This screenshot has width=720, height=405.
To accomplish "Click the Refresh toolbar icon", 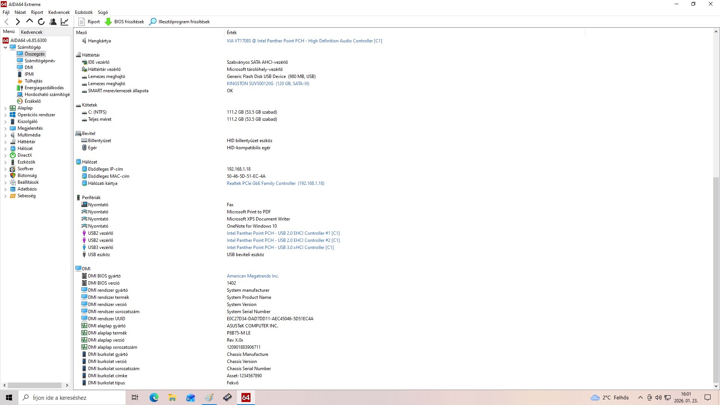I will tap(41, 22).
